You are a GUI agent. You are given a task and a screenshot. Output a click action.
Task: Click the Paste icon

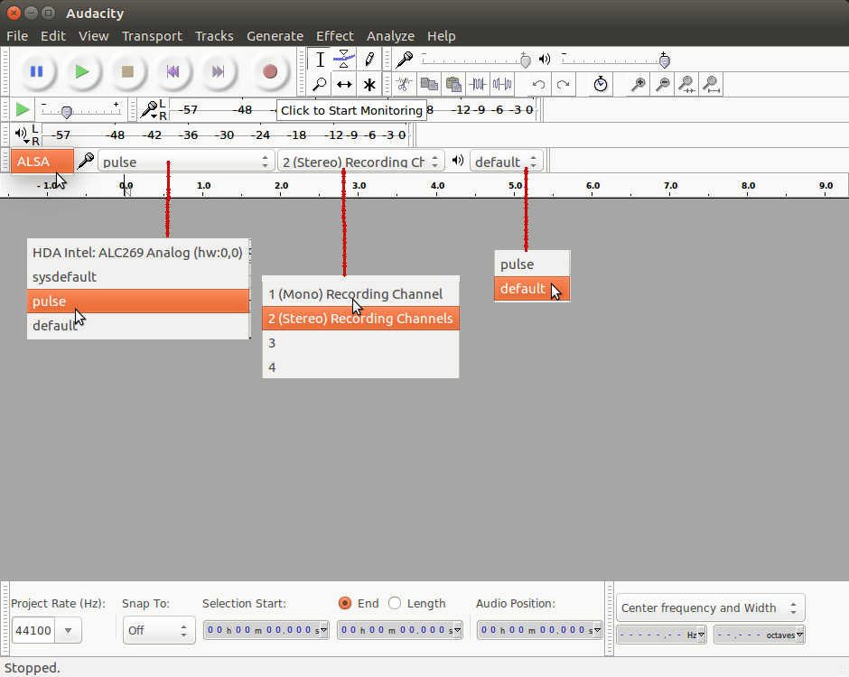tap(453, 85)
